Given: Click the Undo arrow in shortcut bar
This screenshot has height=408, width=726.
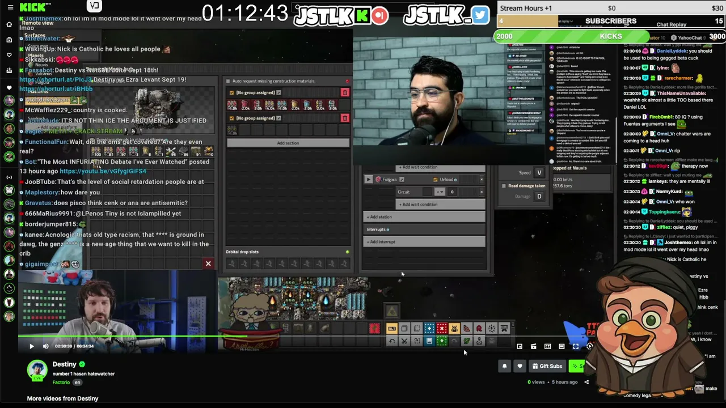Looking at the screenshot, I should 392,341.
